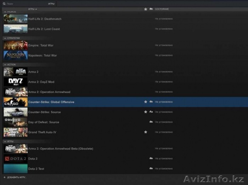Click the Arrowhead Beta (Obsolete) thumbnail
Viewport: 248px width, 185px height.
click(16, 149)
